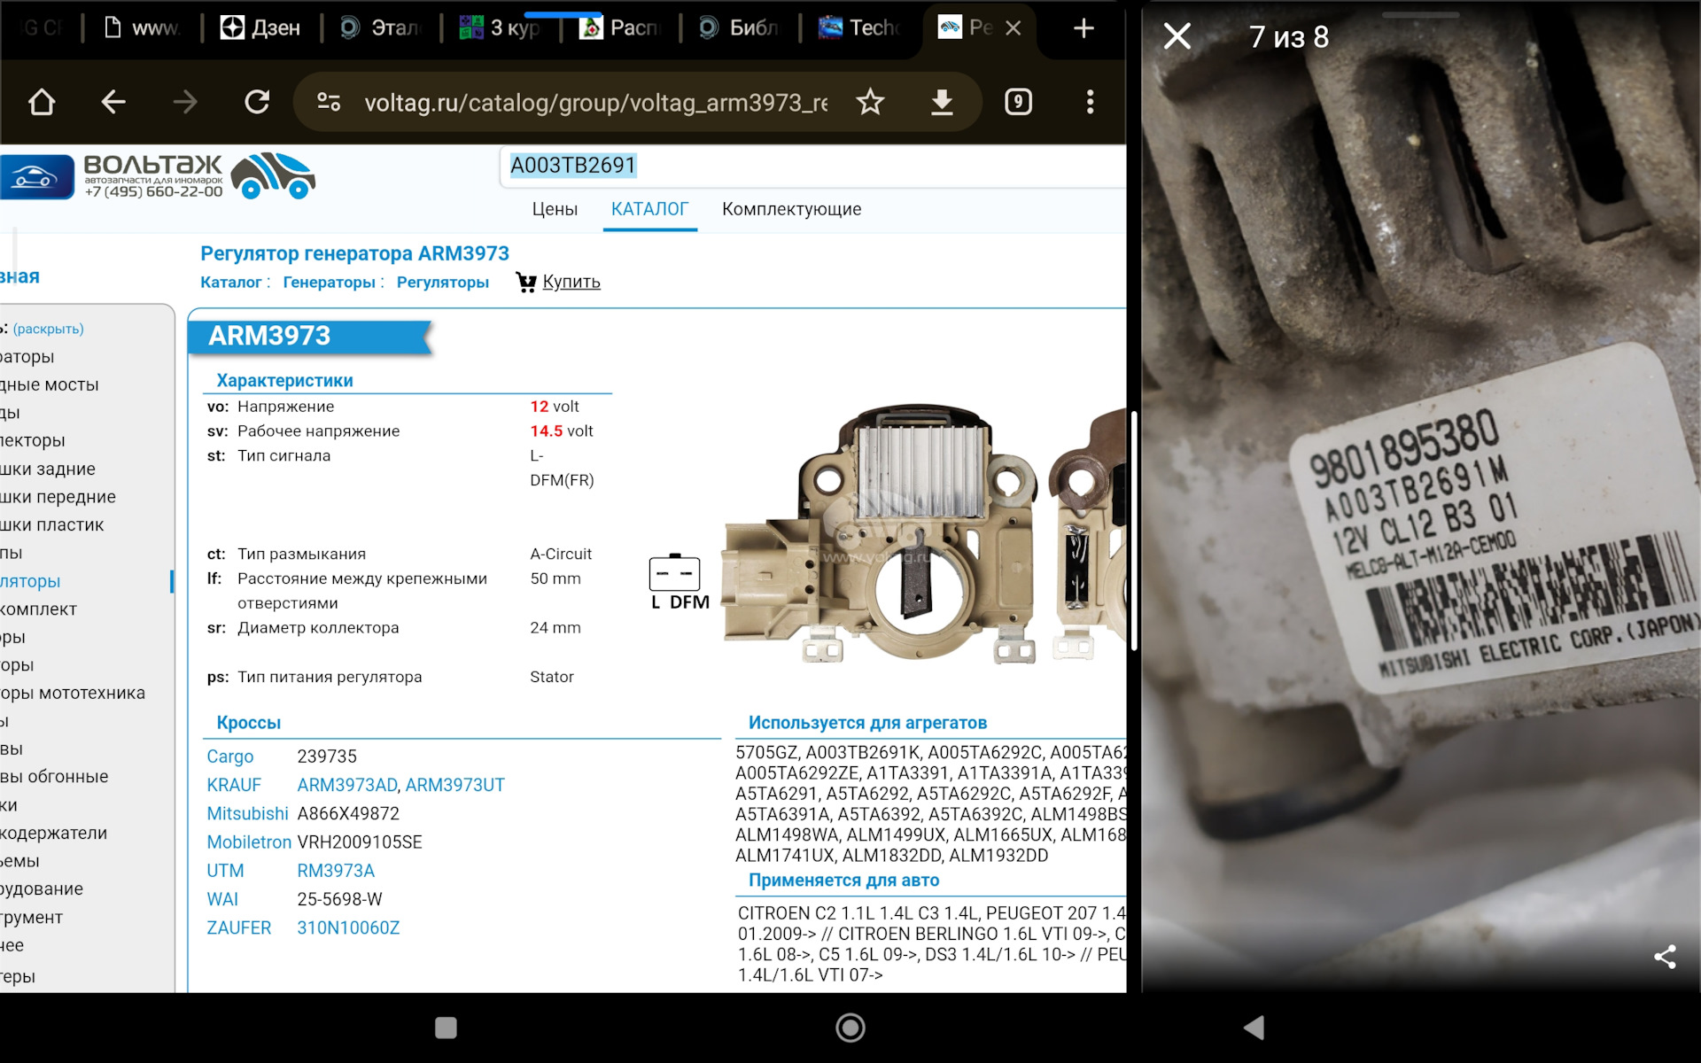Tap the browser forward arrow
The width and height of the screenshot is (1701, 1063).
tap(184, 102)
